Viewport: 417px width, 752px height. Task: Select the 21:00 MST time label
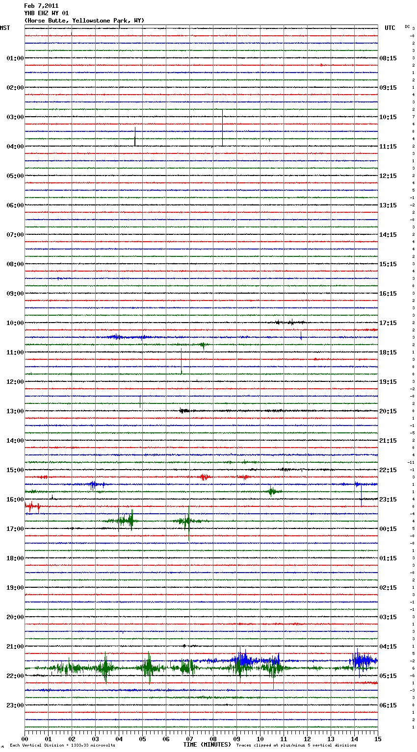click(x=15, y=647)
